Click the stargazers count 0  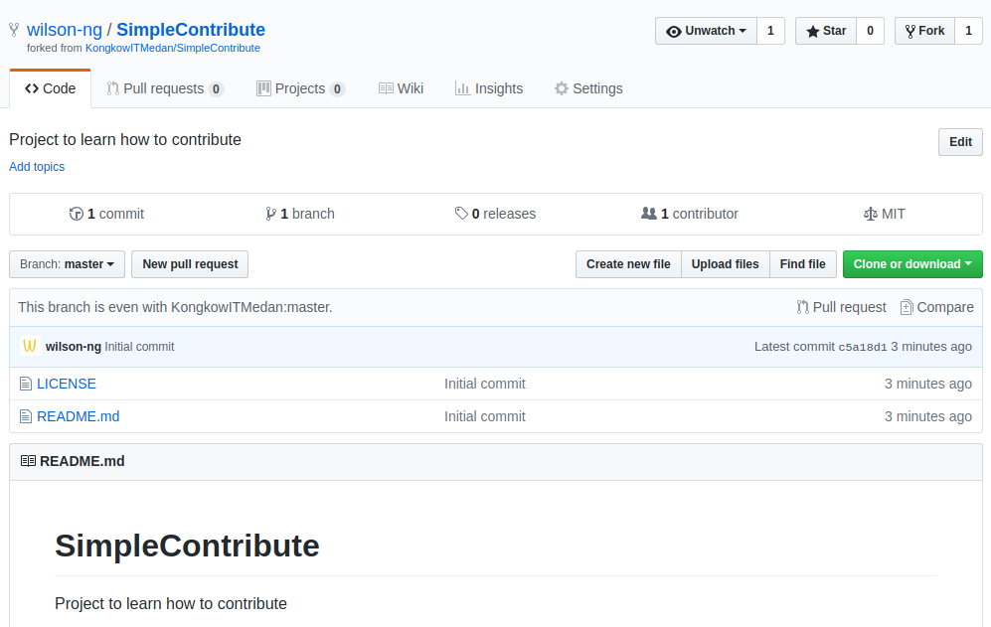[871, 31]
